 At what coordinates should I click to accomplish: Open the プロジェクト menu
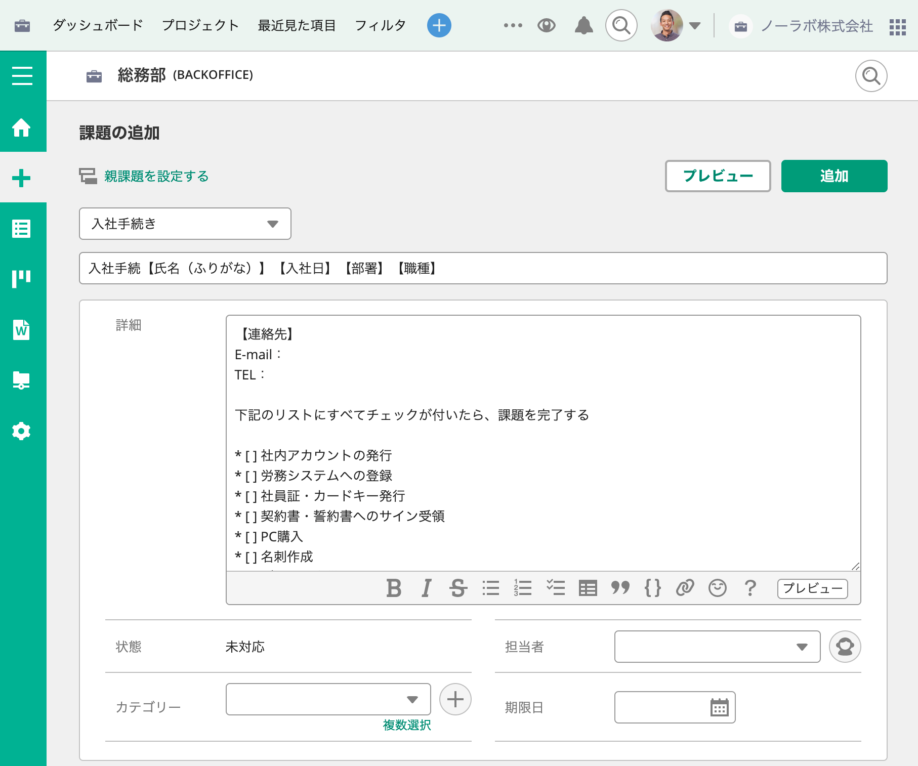pyautogui.click(x=200, y=25)
